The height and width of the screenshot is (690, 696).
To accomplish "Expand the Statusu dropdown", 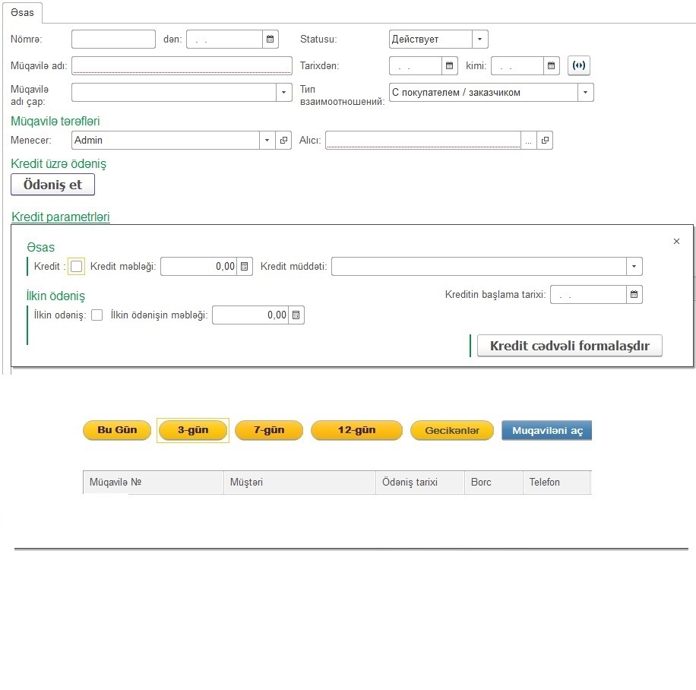I will coord(479,40).
